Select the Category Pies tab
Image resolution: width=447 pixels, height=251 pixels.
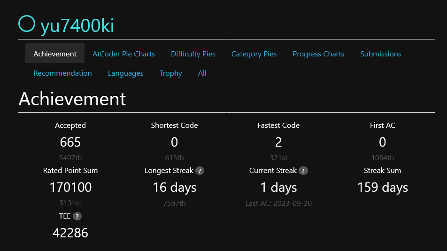coord(254,54)
